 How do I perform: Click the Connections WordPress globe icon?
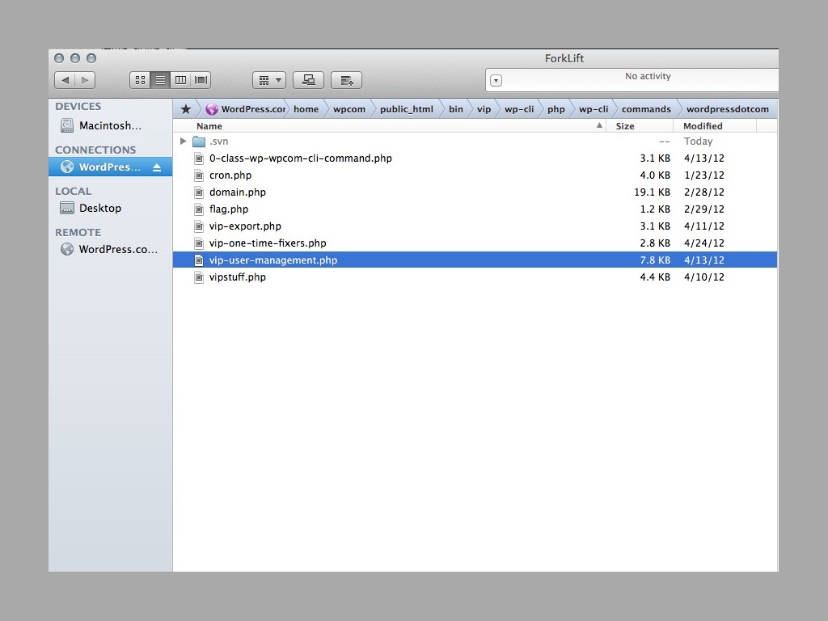click(x=67, y=167)
